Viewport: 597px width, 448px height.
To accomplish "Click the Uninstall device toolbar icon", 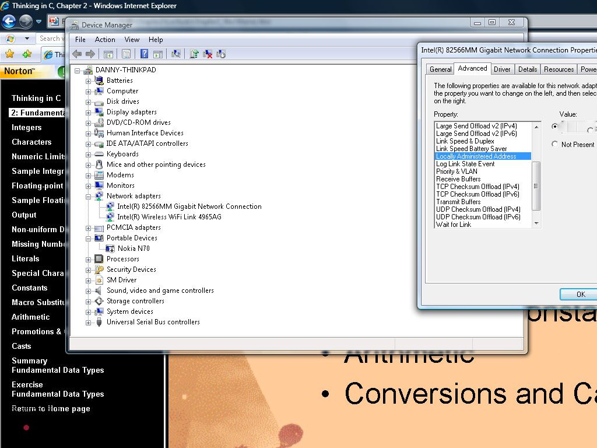I will pos(208,54).
